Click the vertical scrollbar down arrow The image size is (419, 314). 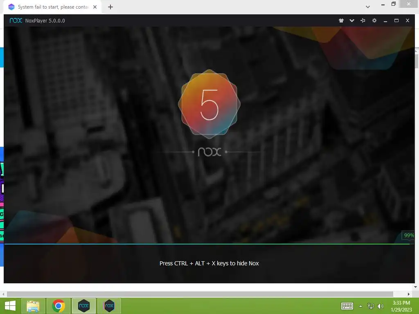(x=416, y=287)
